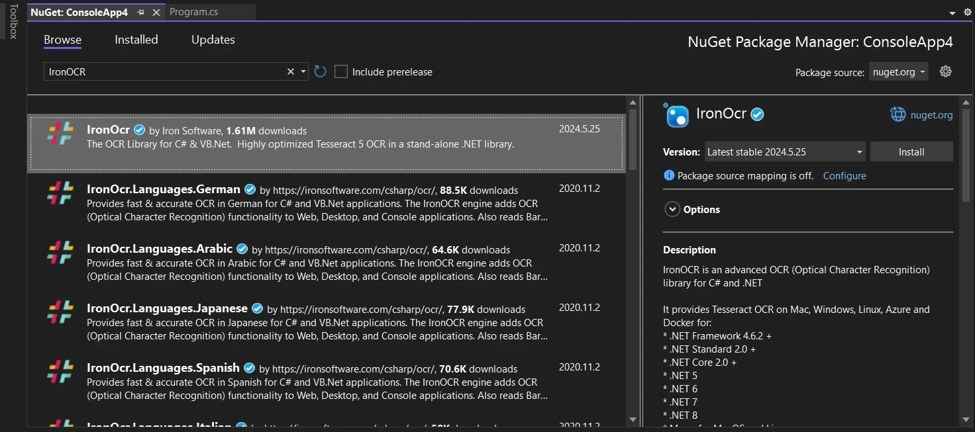Click the Install button

pos(911,151)
